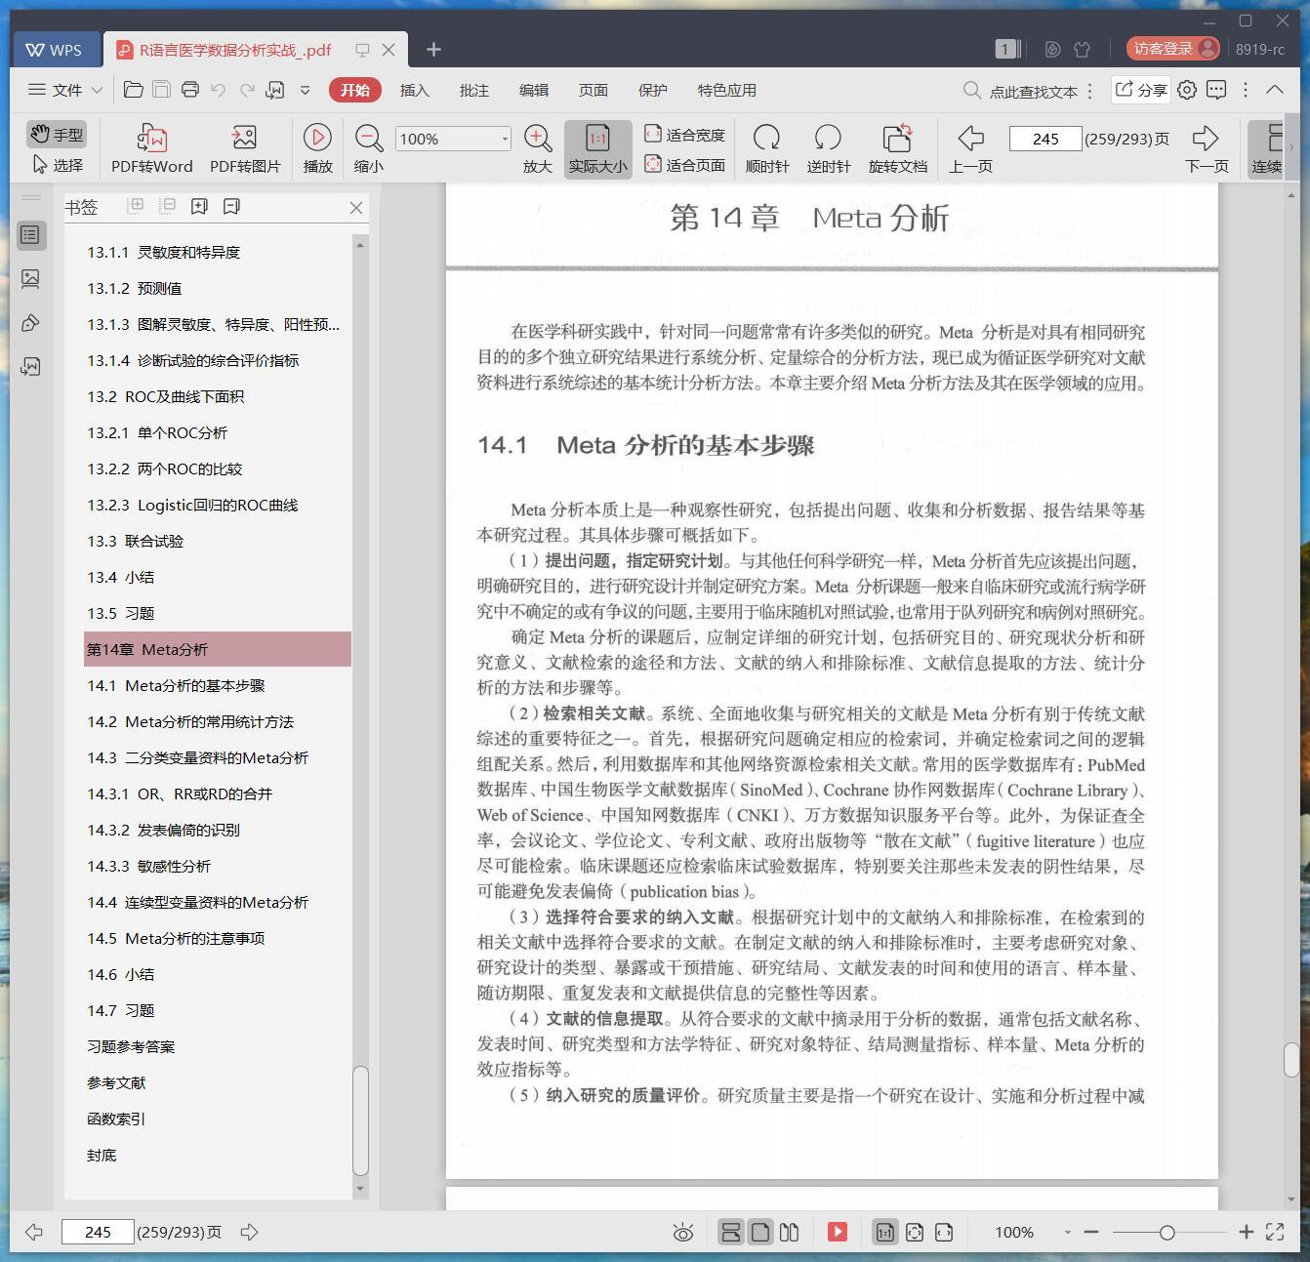Click the 点此查找文本 search box

[1020, 91]
